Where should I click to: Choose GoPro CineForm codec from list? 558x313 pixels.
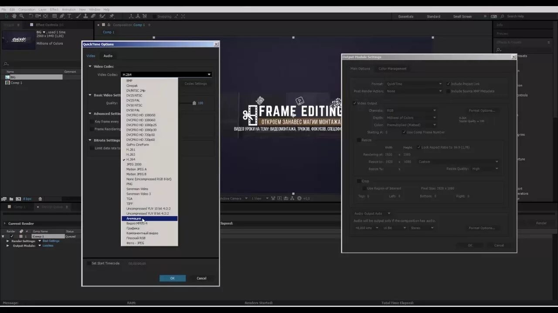click(x=150, y=145)
